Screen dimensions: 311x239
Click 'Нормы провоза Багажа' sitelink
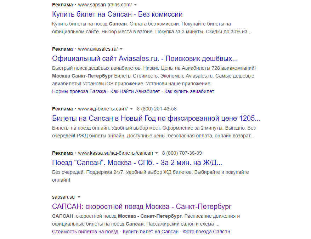click(x=79, y=91)
